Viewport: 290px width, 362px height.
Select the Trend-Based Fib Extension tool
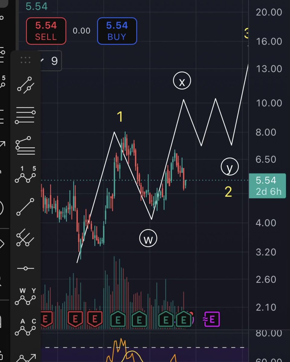pyautogui.click(x=25, y=145)
